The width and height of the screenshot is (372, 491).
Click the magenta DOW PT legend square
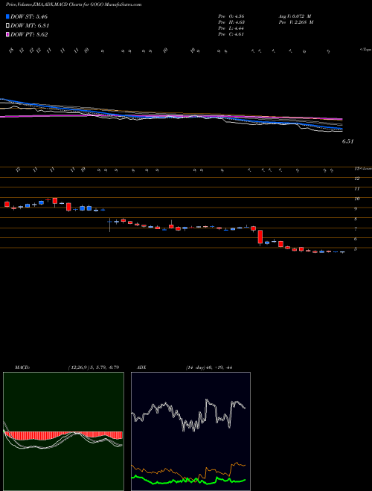pos(8,34)
